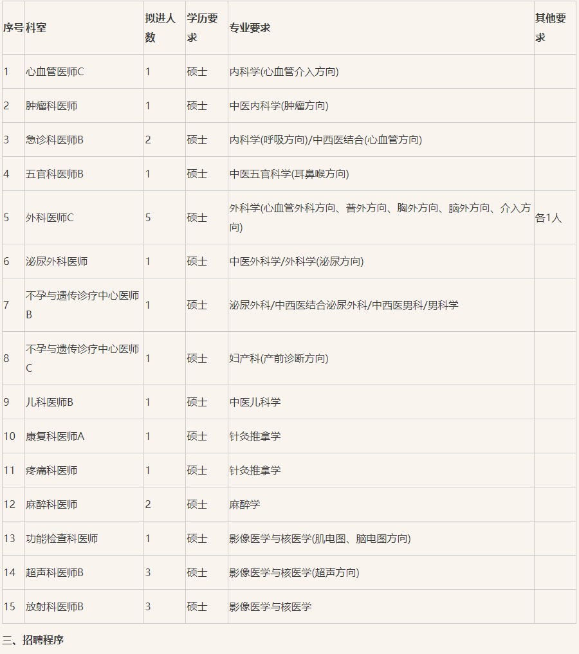Select the 肿瘤科医师 department cell
Screen dimensions: 579x654
click(x=51, y=105)
